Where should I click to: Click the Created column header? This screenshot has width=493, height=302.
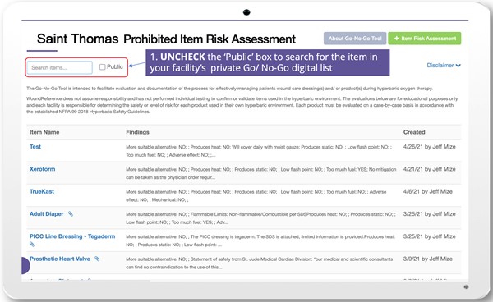(x=414, y=132)
